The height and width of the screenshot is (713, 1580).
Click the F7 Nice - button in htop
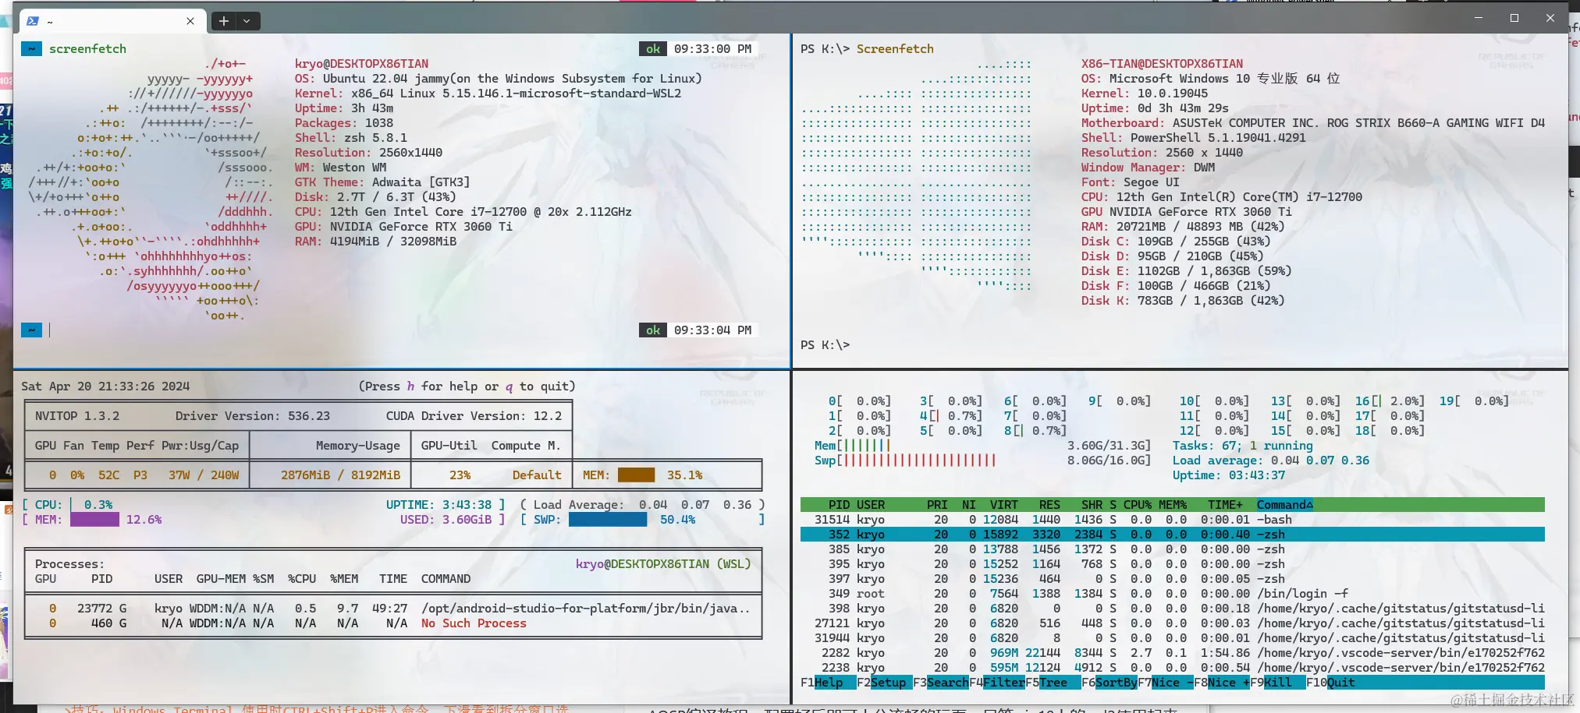click(x=1166, y=683)
